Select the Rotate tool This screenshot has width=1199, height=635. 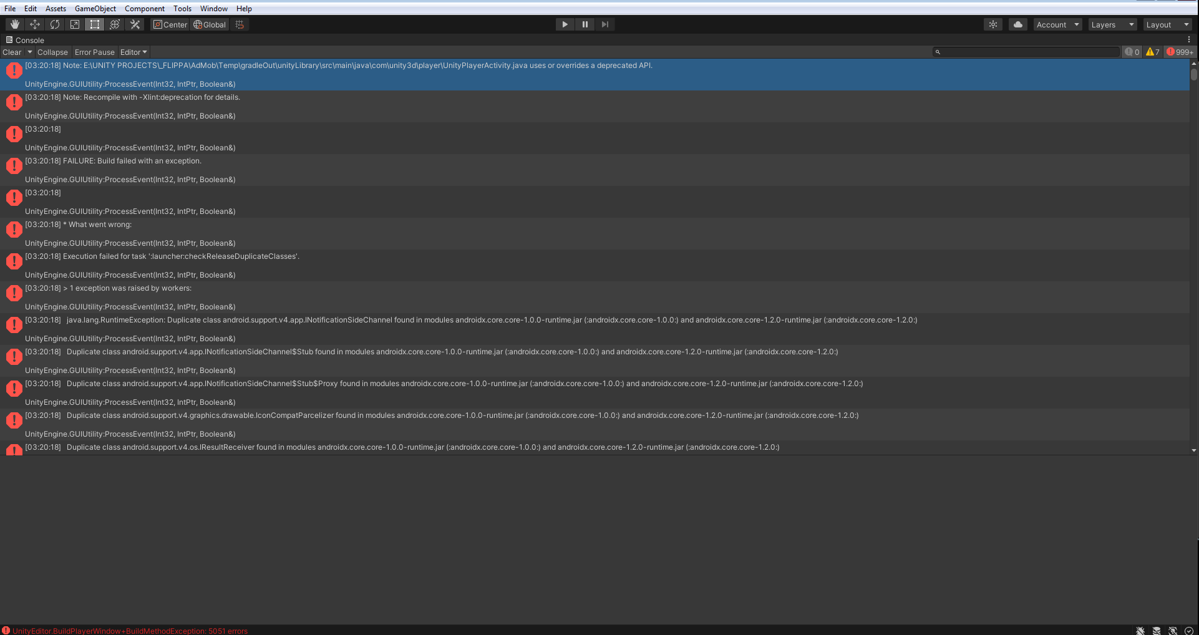(54, 24)
